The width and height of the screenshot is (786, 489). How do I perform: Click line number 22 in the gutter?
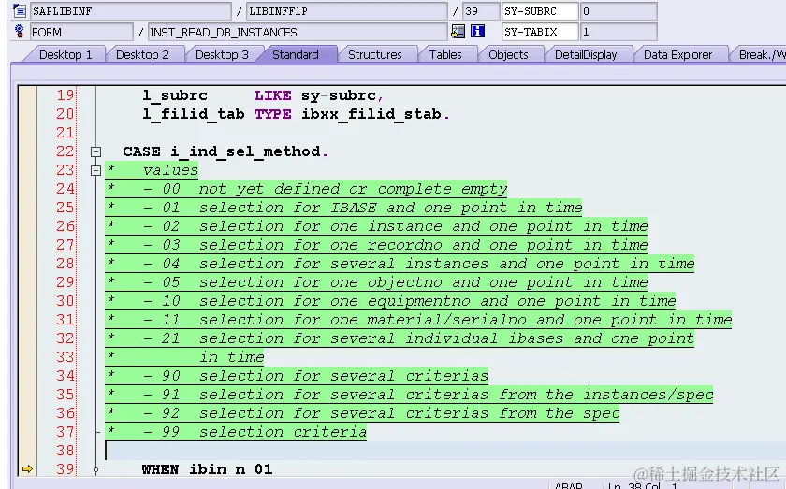pos(65,151)
